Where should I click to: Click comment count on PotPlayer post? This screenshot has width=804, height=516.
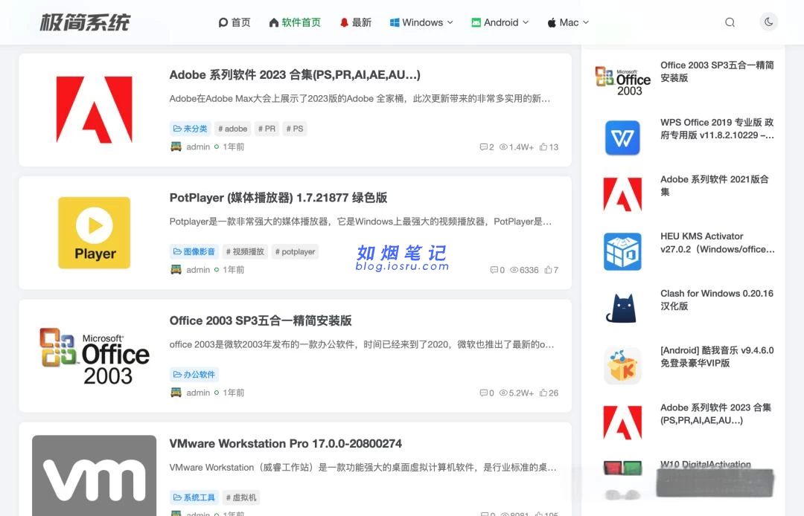tap(497, 270)
